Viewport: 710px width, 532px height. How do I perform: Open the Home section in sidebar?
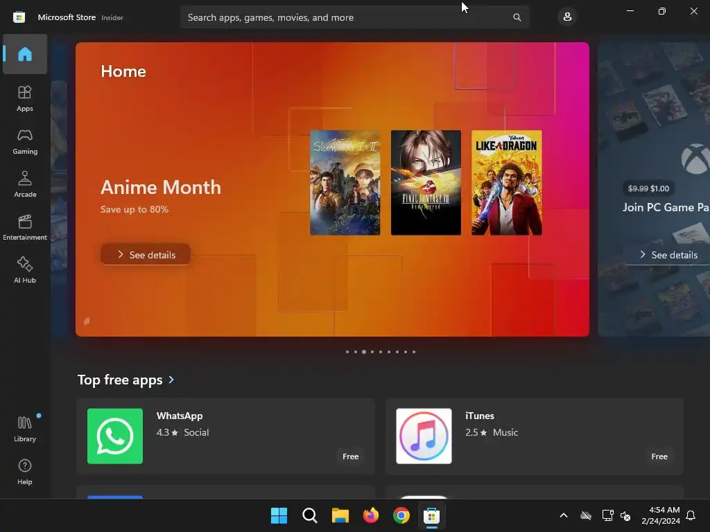[25, 54]
